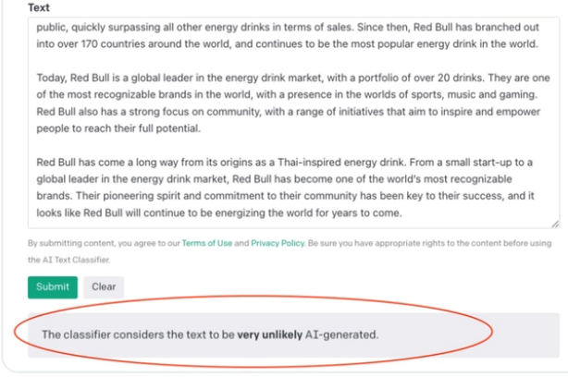Click the blank line above "Today, Red Bull"
Viewport: 568px width, 377px height.
[x=293, y=61]
